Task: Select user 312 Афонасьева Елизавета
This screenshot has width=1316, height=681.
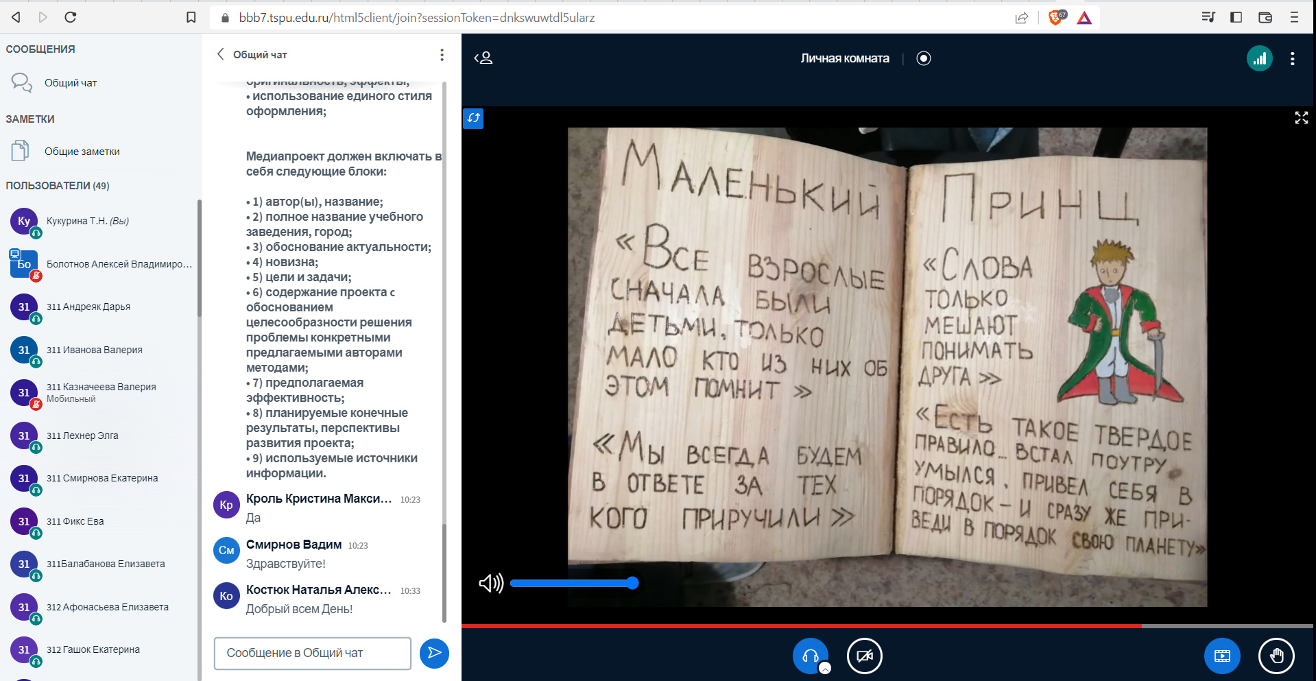Action: tap(100, 607)
